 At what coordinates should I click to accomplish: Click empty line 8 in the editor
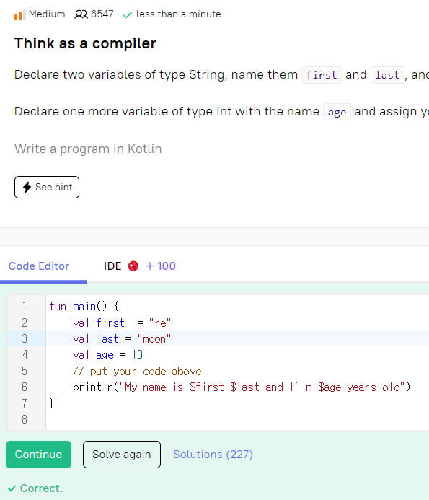237,419
